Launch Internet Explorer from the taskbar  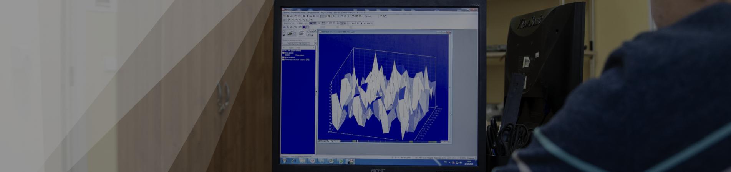[x=293, y=161]
